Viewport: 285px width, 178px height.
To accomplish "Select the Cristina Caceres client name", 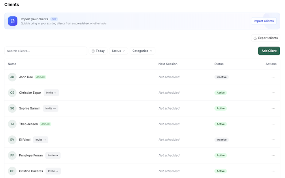I will 31,171.
